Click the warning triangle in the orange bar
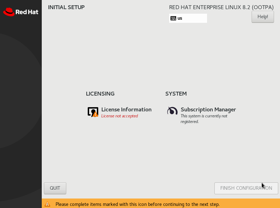280x208 pixels. [47, 204]
